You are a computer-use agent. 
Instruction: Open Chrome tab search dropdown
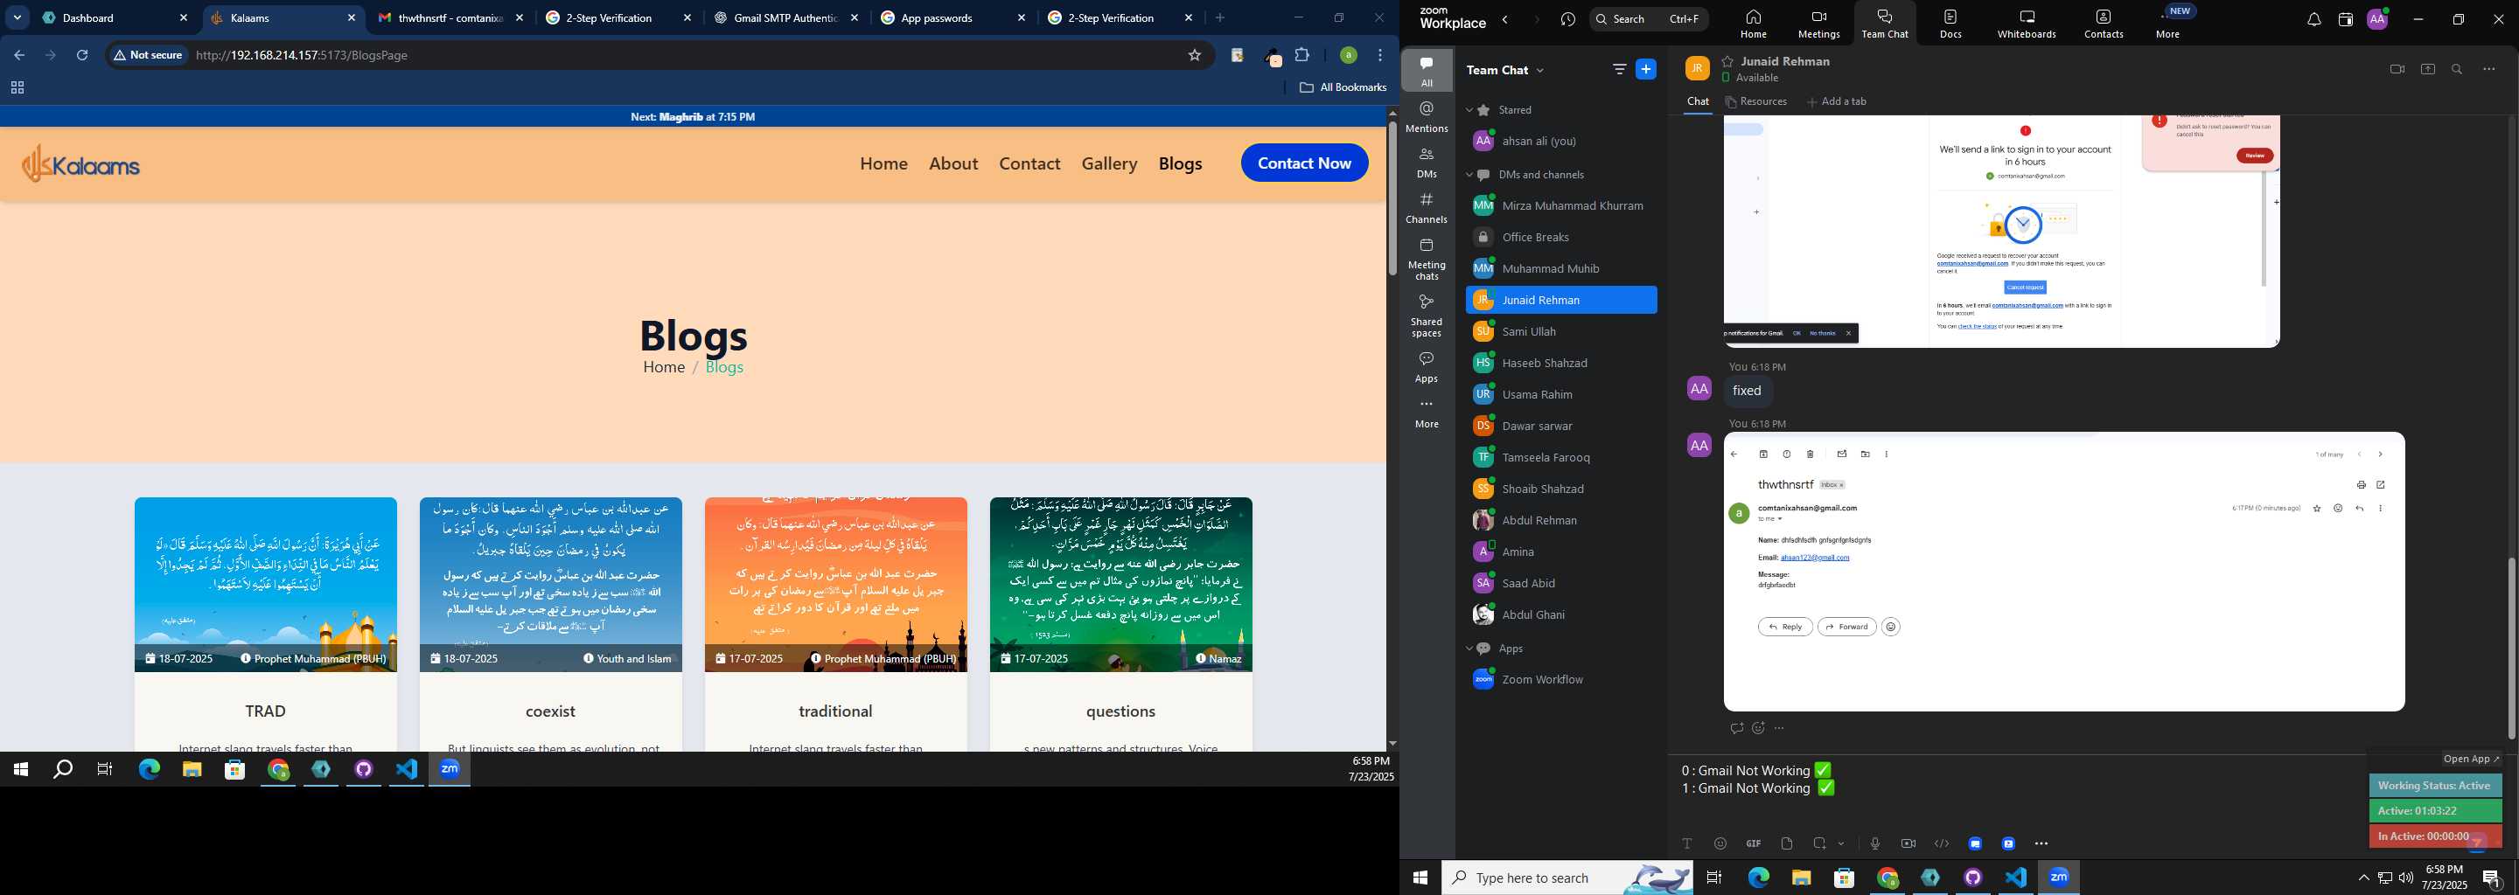point(17,17)
